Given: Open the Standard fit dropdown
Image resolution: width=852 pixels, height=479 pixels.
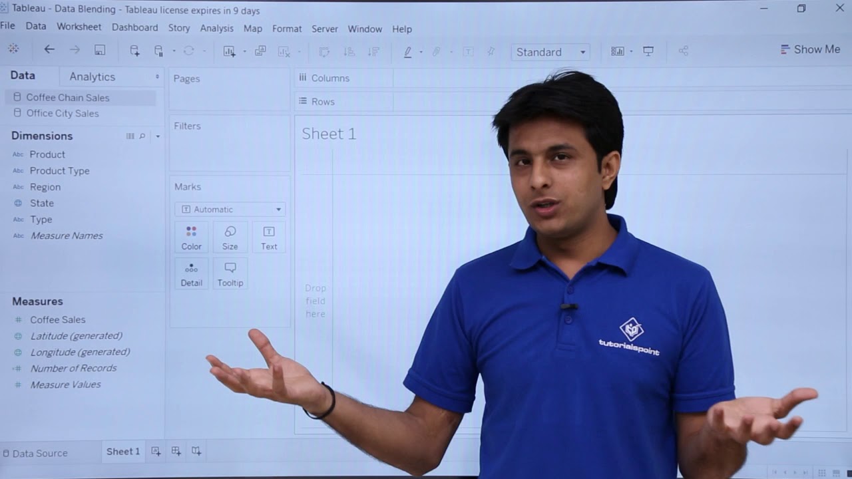Looking at the screenshot, I should 550,52.
